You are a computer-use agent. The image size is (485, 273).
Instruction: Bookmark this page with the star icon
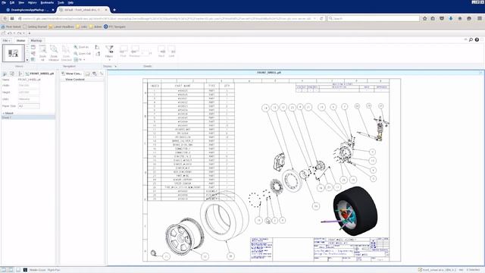[425, 18]
